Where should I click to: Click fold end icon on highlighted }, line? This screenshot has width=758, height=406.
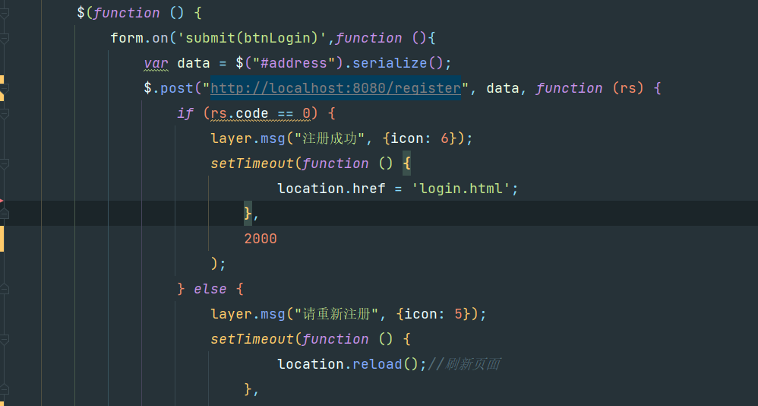pos(5,214)
